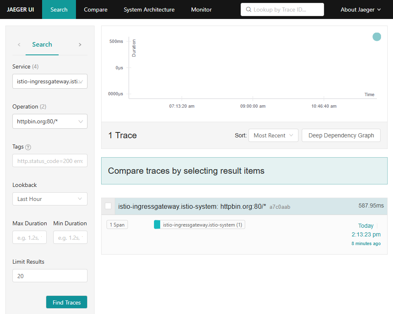Open the Operation dropdown httpbin.org:80/*

click(50, 121)
